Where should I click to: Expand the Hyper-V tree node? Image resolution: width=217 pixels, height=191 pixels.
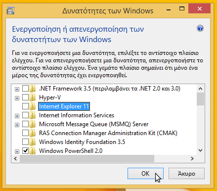point(17,98)
